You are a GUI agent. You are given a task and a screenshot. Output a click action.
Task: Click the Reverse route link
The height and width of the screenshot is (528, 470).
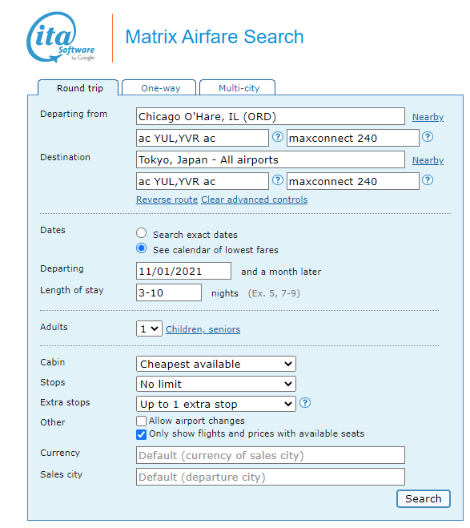pos(167,200)
